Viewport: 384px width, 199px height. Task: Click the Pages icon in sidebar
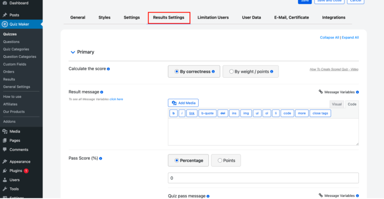coord(5,141)
